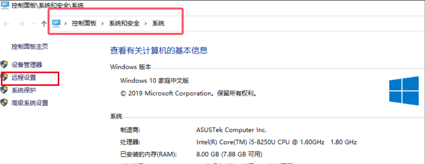The image size is (425, 164).
Task: Click shield icon beside 高级系统设置
Action: click(4, 103)
